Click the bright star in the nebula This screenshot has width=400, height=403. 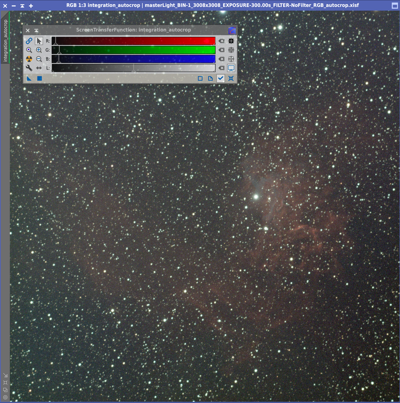256,197
